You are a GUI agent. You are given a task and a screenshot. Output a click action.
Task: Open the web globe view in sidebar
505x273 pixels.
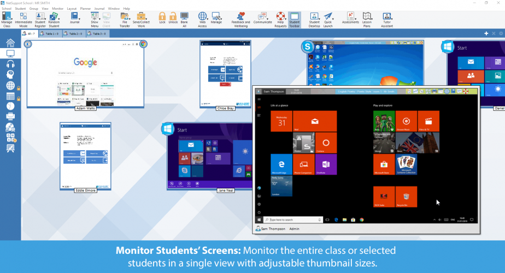10,85
